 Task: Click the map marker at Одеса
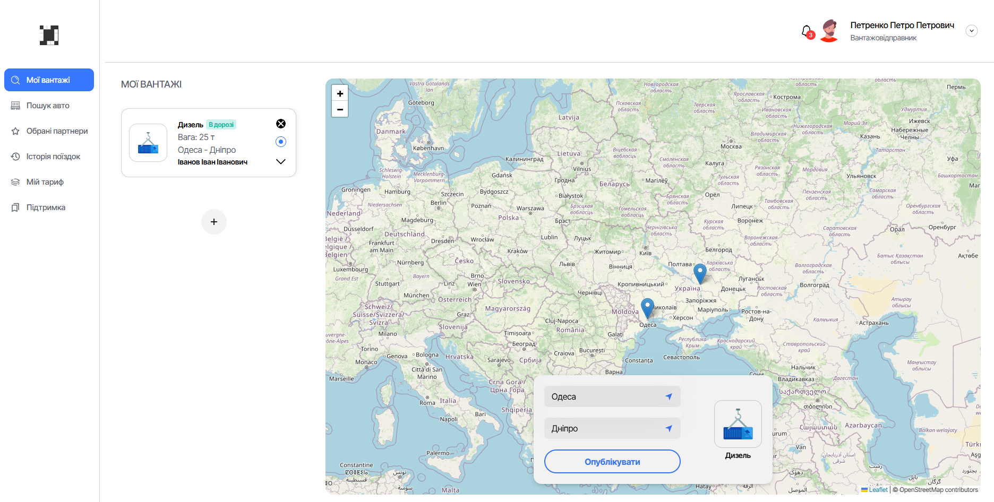click(x=647, y=308)
